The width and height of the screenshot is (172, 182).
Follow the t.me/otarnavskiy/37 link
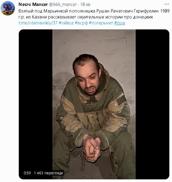pyautogui.click(x=38, y=23)
